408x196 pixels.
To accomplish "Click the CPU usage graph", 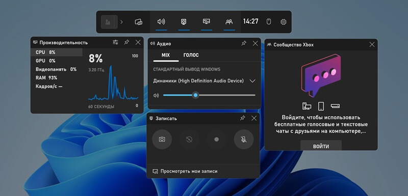I will click(x=113, y=82).
